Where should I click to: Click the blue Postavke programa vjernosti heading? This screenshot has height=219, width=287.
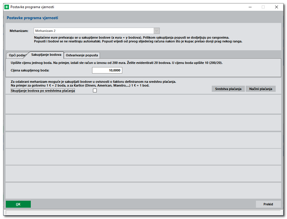click(x=32, y=18)
